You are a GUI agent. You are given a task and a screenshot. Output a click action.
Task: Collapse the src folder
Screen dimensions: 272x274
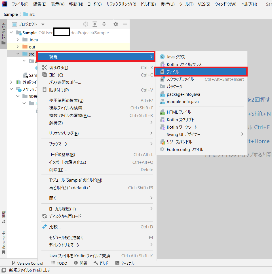pyautogui.click(x=18, y=54)
